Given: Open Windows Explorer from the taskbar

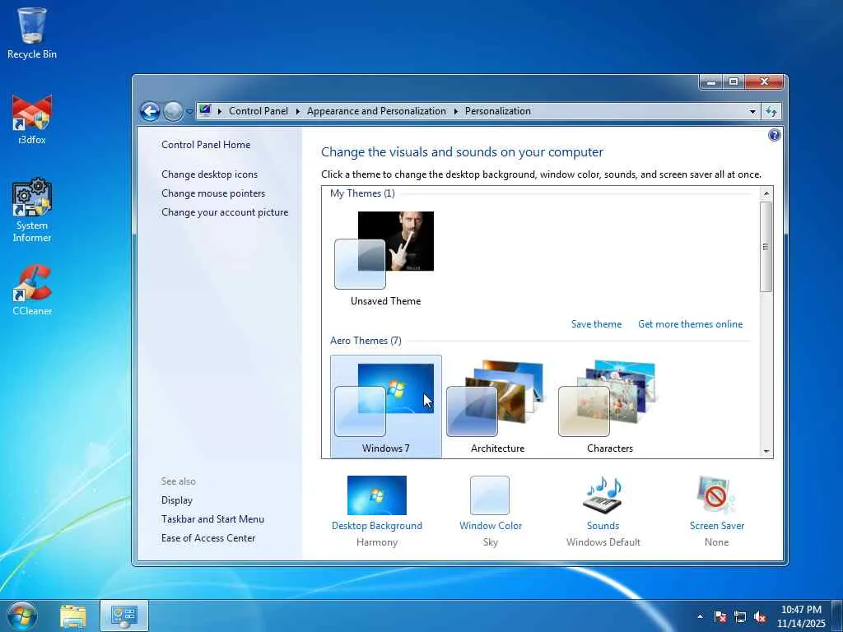Looking at the screenshot, I should coord(73,616).
